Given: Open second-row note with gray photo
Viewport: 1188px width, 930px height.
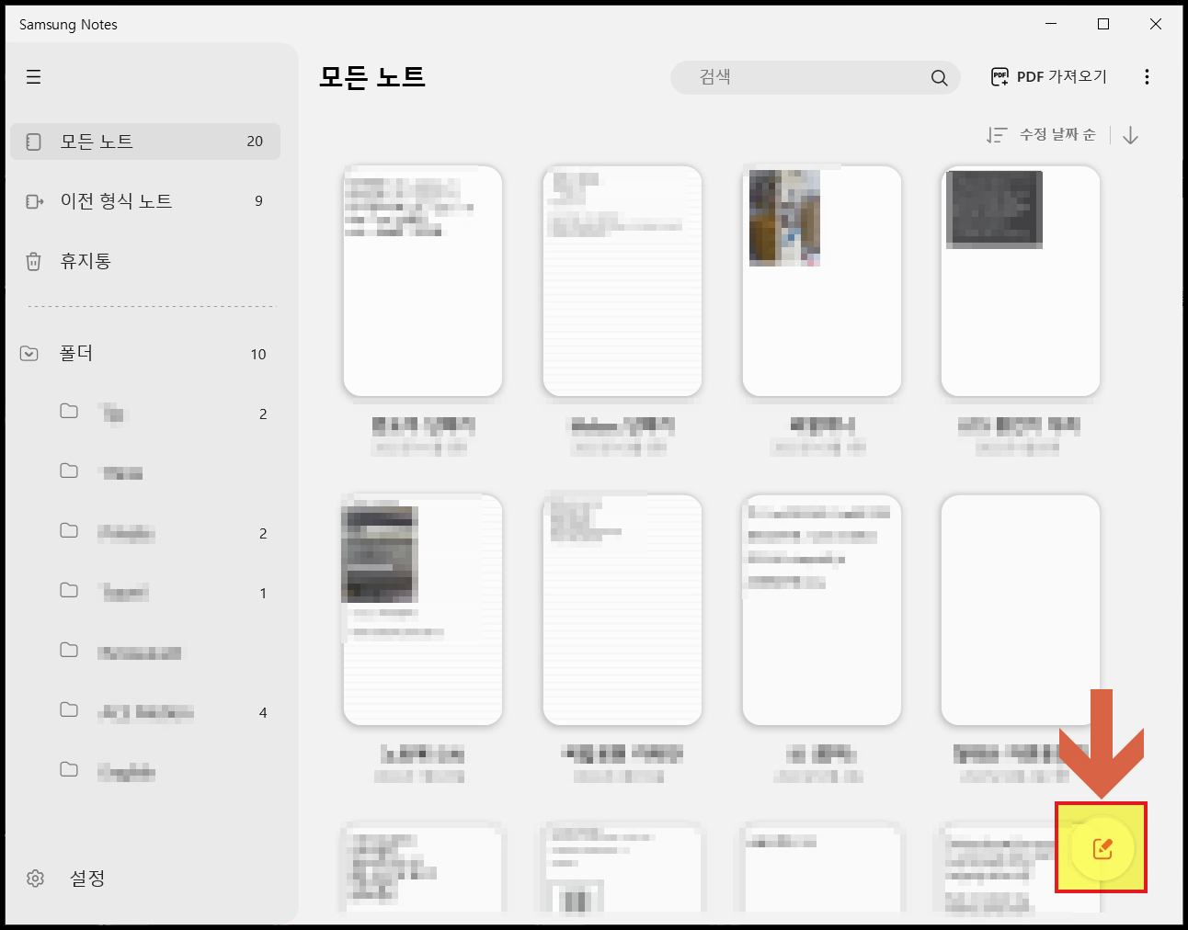Looking at the screenshot, I should coord(423,610).
